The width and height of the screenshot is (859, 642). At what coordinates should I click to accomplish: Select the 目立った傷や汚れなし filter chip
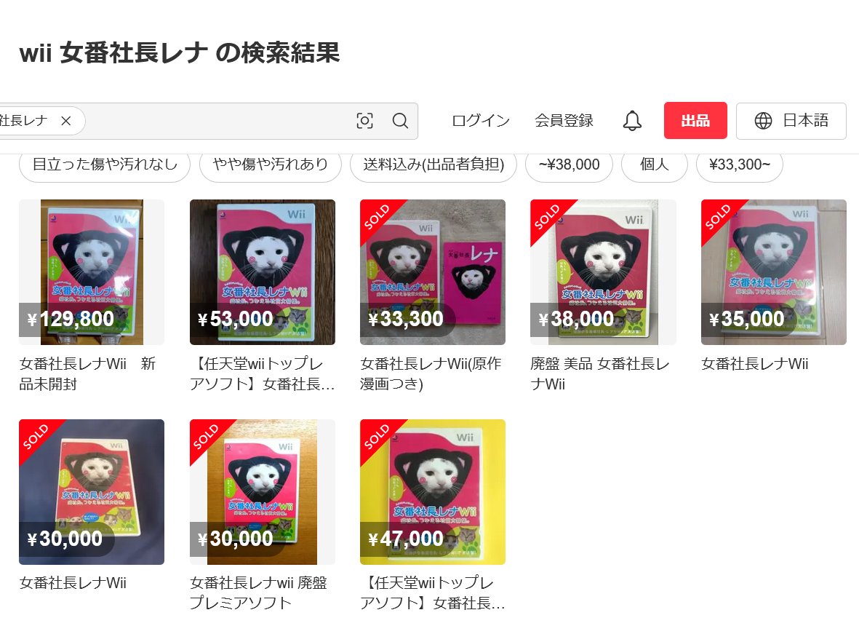coord(105,165)
